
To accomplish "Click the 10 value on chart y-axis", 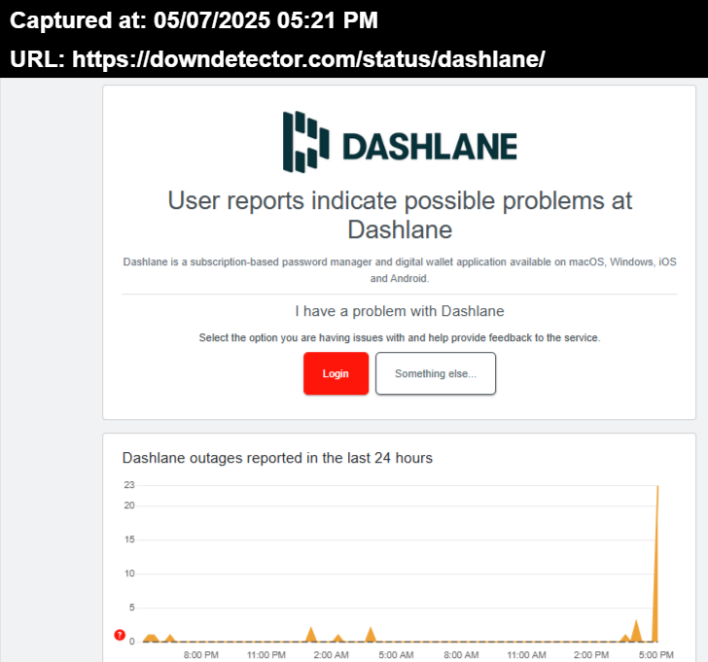I will tap(129, 574).
